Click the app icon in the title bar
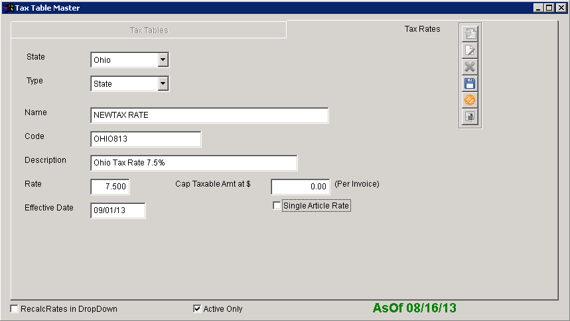Screen dimensions: 570x321 tap(8, 8)
